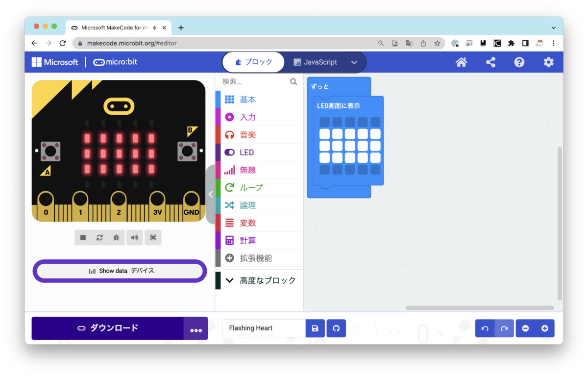Click the Flashing Heart project name field
The image size is (588, 377).
(263, 328)
